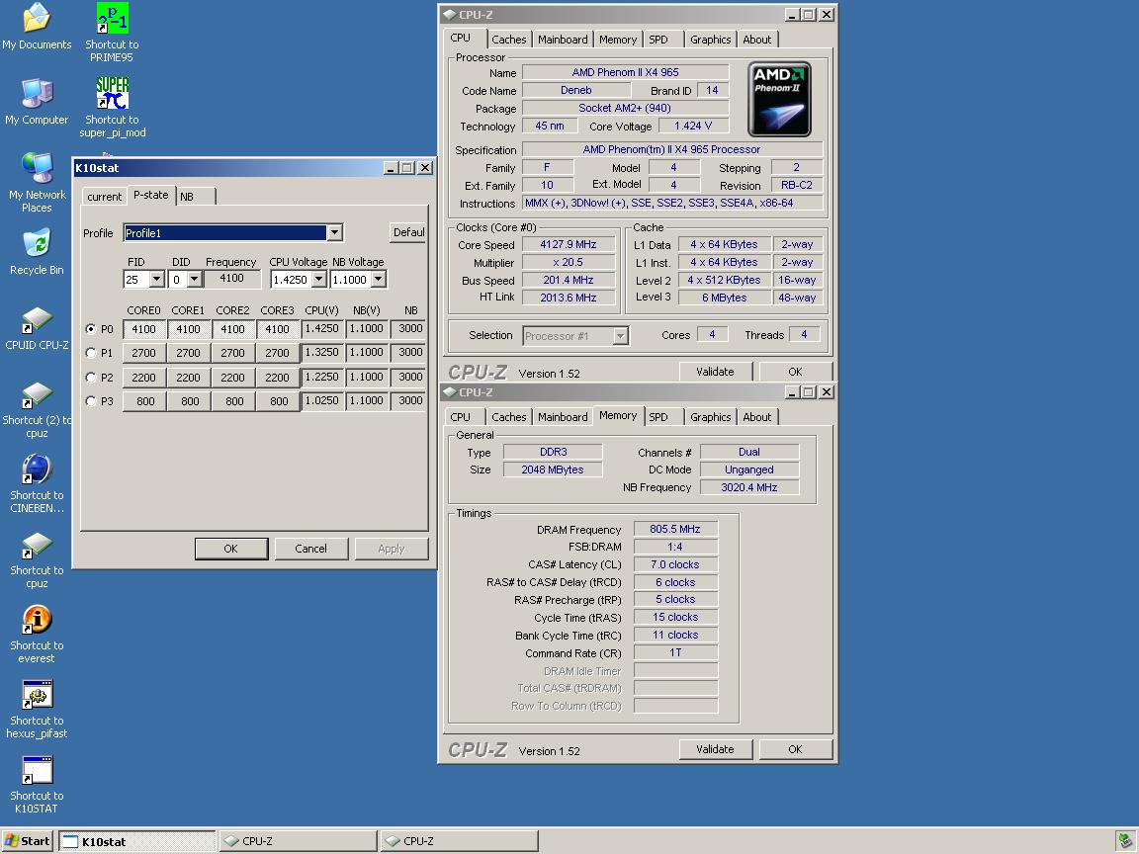Screen dimensions: 1139x854
Task: Expand the CPU Voltage dropdown
Action: tap(318, 280)
